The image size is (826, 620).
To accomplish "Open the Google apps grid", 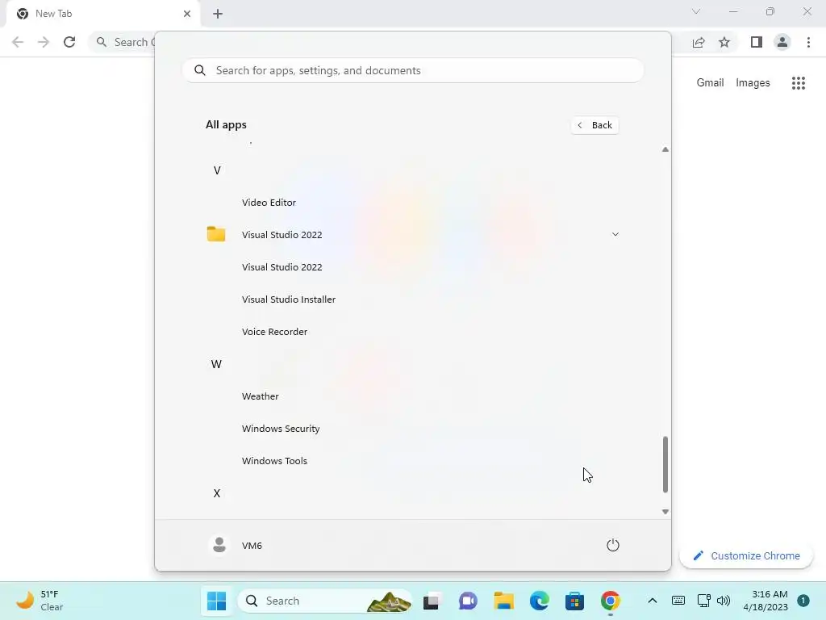I will click(x=799, y=83).
